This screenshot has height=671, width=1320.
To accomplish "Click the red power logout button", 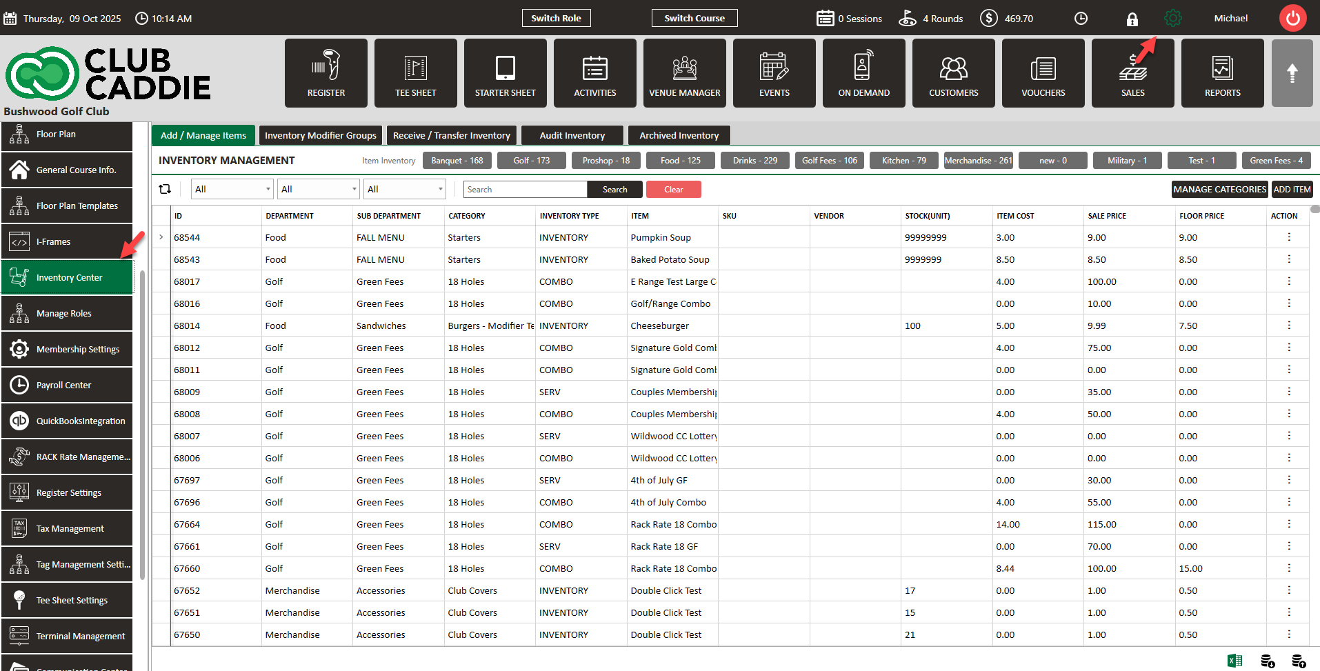I will click(1292, 19).
